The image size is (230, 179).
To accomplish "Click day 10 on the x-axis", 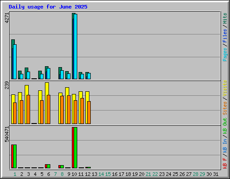I will (74, 174).
